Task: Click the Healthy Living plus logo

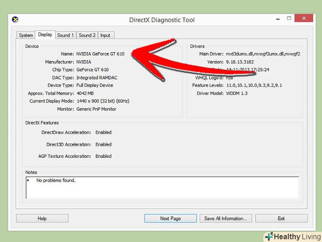Action: (x=270, y=236)
